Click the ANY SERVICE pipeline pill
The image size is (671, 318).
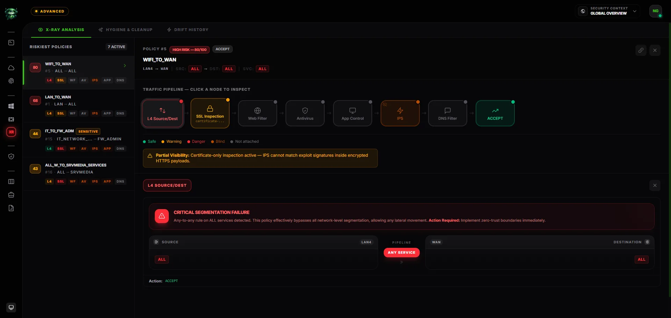click(402, 252)
